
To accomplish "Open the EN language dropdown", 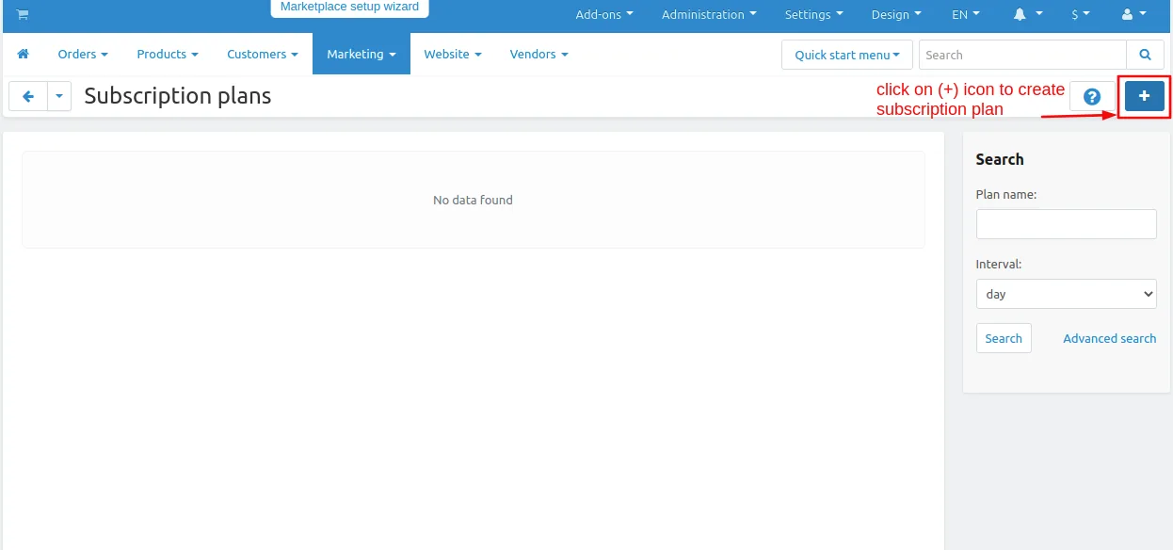I will click(966, 14).
